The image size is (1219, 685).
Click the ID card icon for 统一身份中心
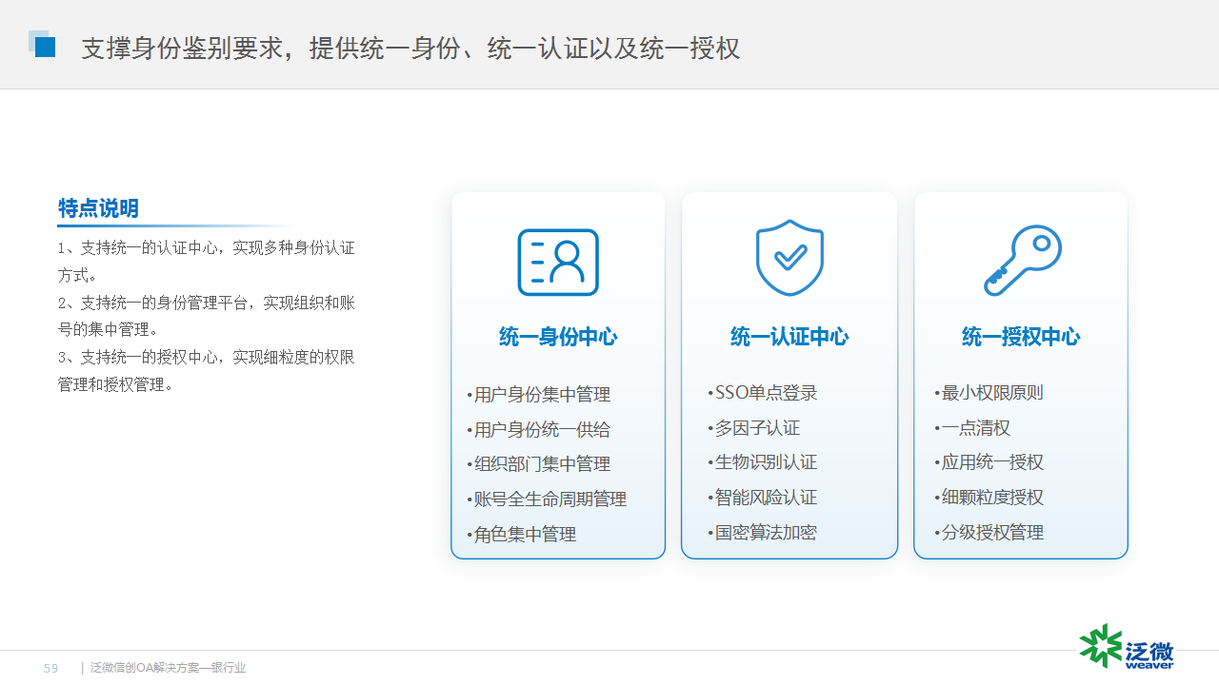click(558, 263)
